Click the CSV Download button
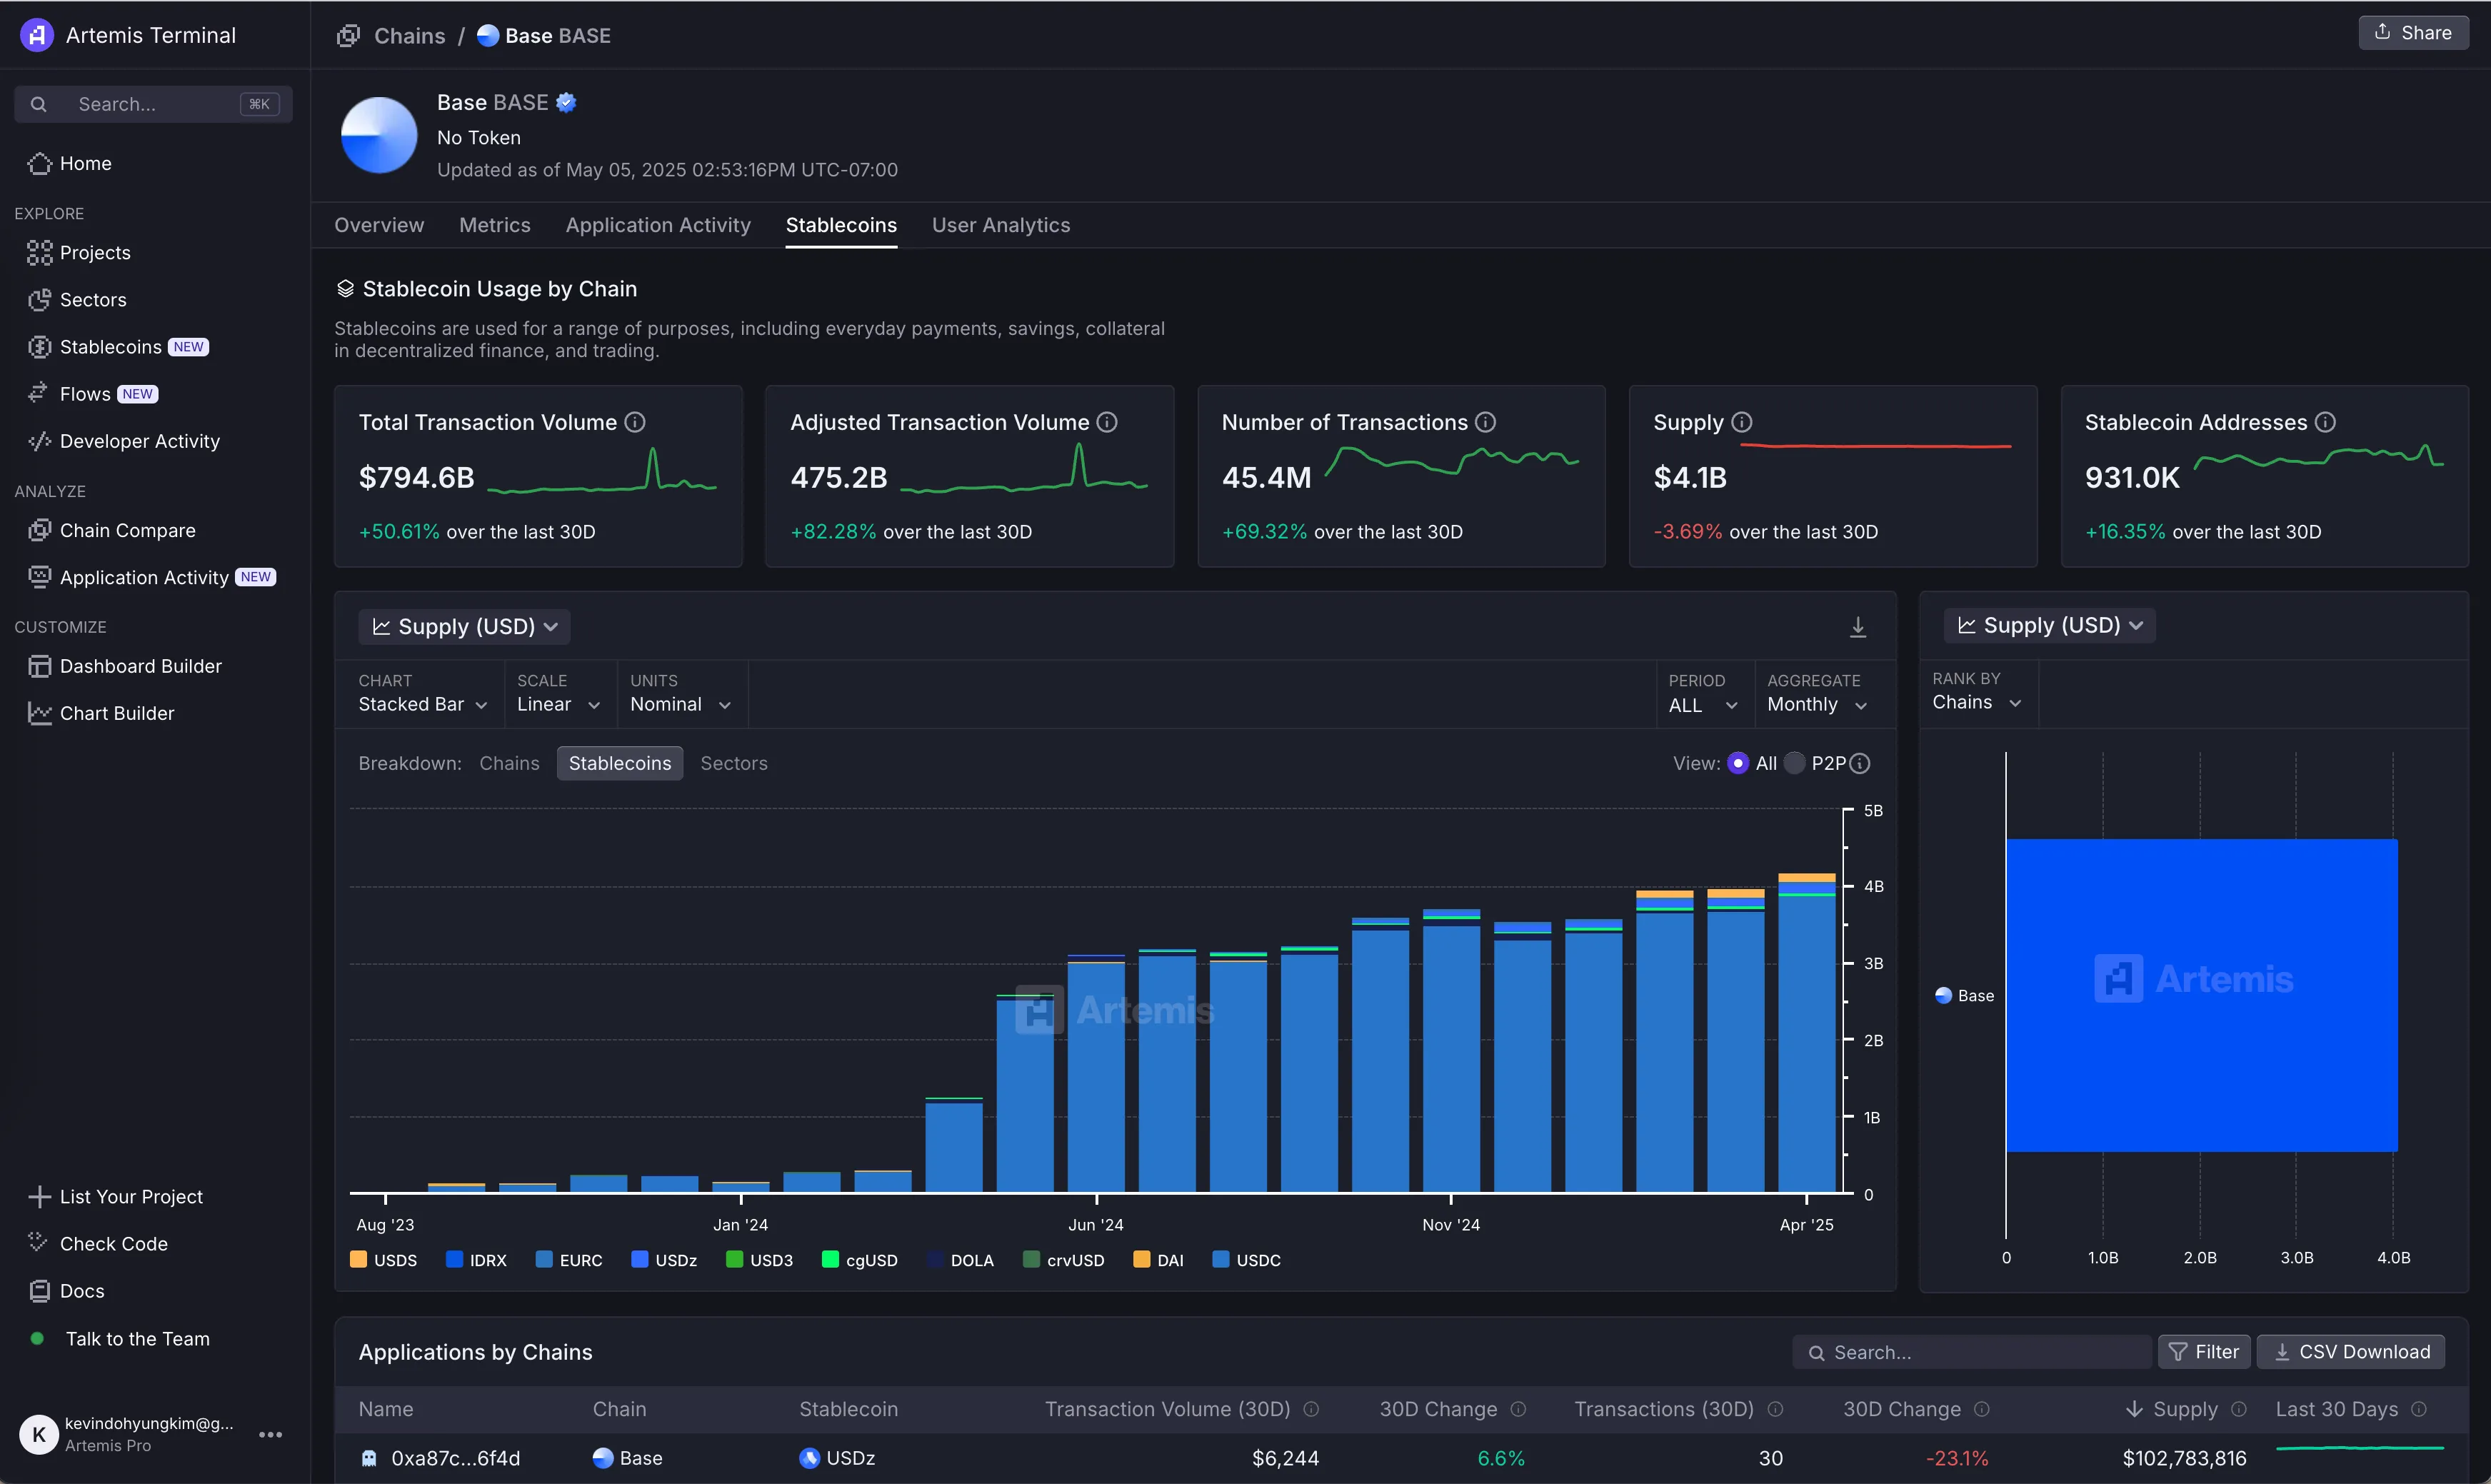The width and height of the screenshot is (2491, 1484). [2352, 1351]
